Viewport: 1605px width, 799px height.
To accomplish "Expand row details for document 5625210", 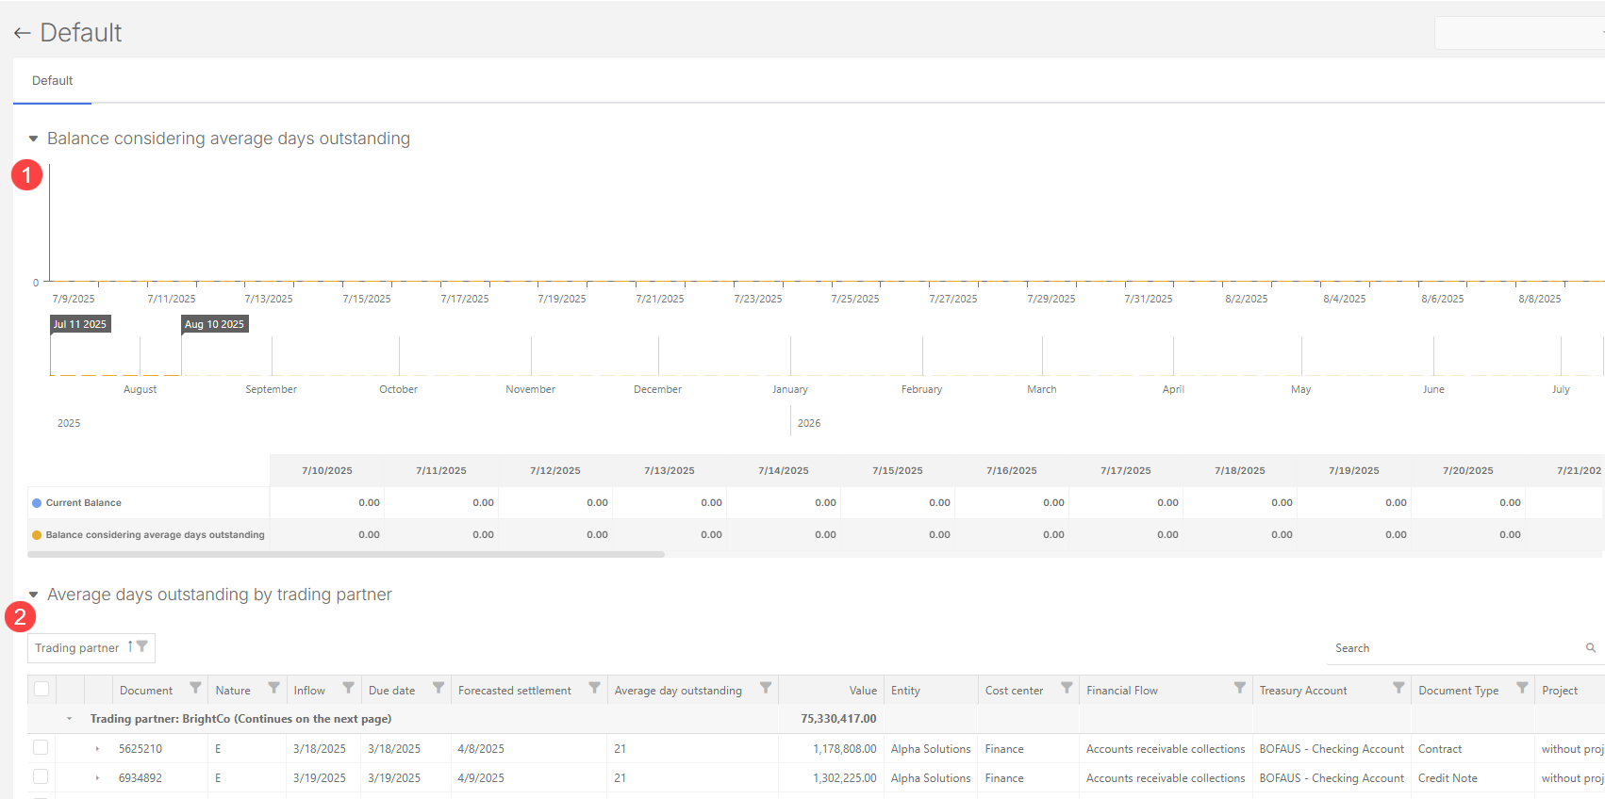I will [x=97, y=749].
